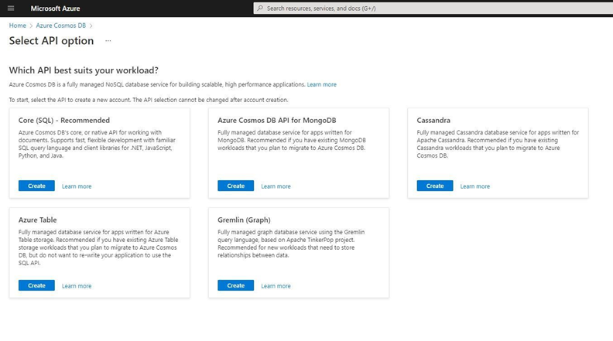The image size is (613, 341).
Task: Open Learn more for Gremlin (Graph)
Action: pyautogui.click(x=276, y=286)
